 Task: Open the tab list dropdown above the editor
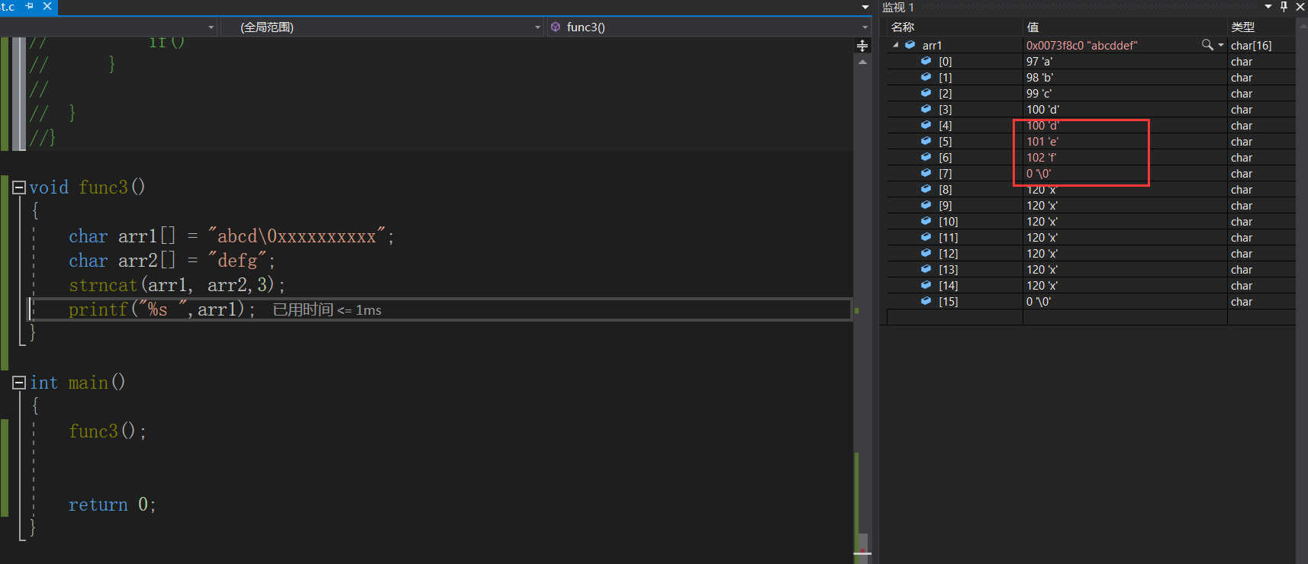tap(865, 7)
